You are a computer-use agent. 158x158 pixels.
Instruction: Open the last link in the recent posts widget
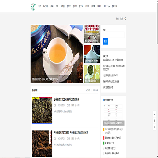click(108, 87)
